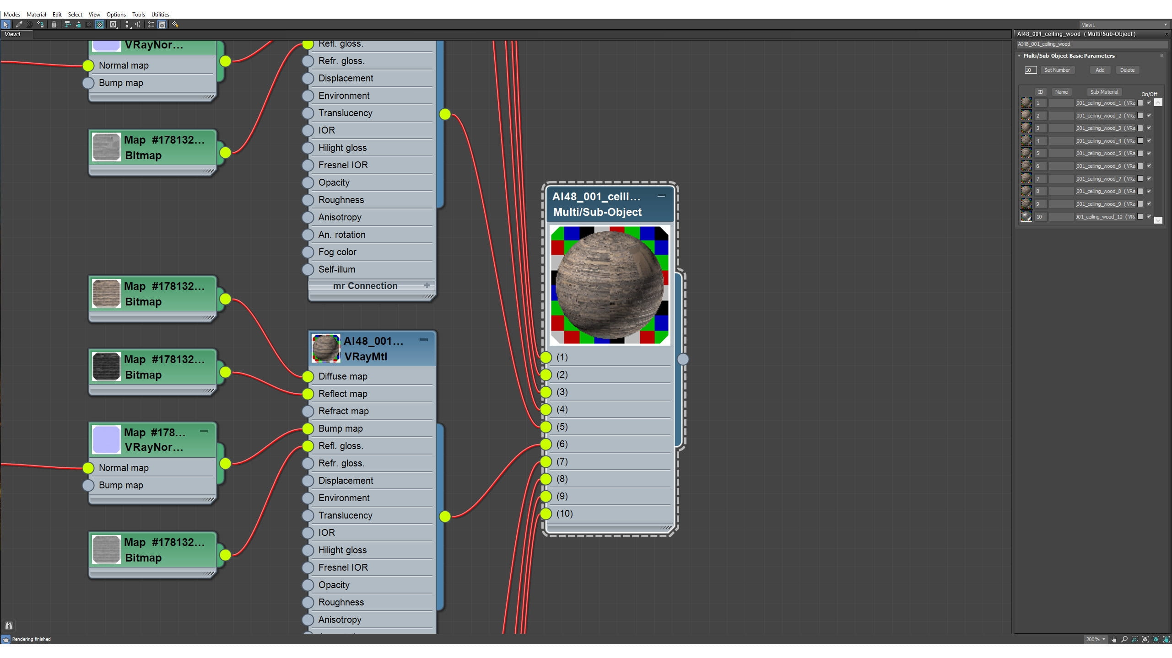Select the eyedropper pick material tool

(x=19, y=25)
